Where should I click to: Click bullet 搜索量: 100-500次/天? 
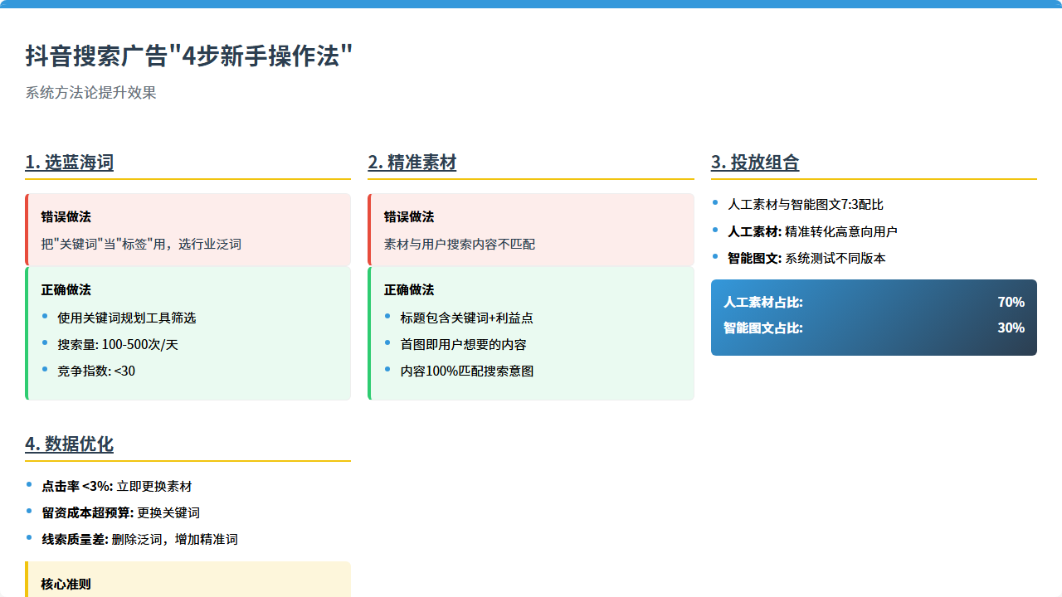pos(118,344)
